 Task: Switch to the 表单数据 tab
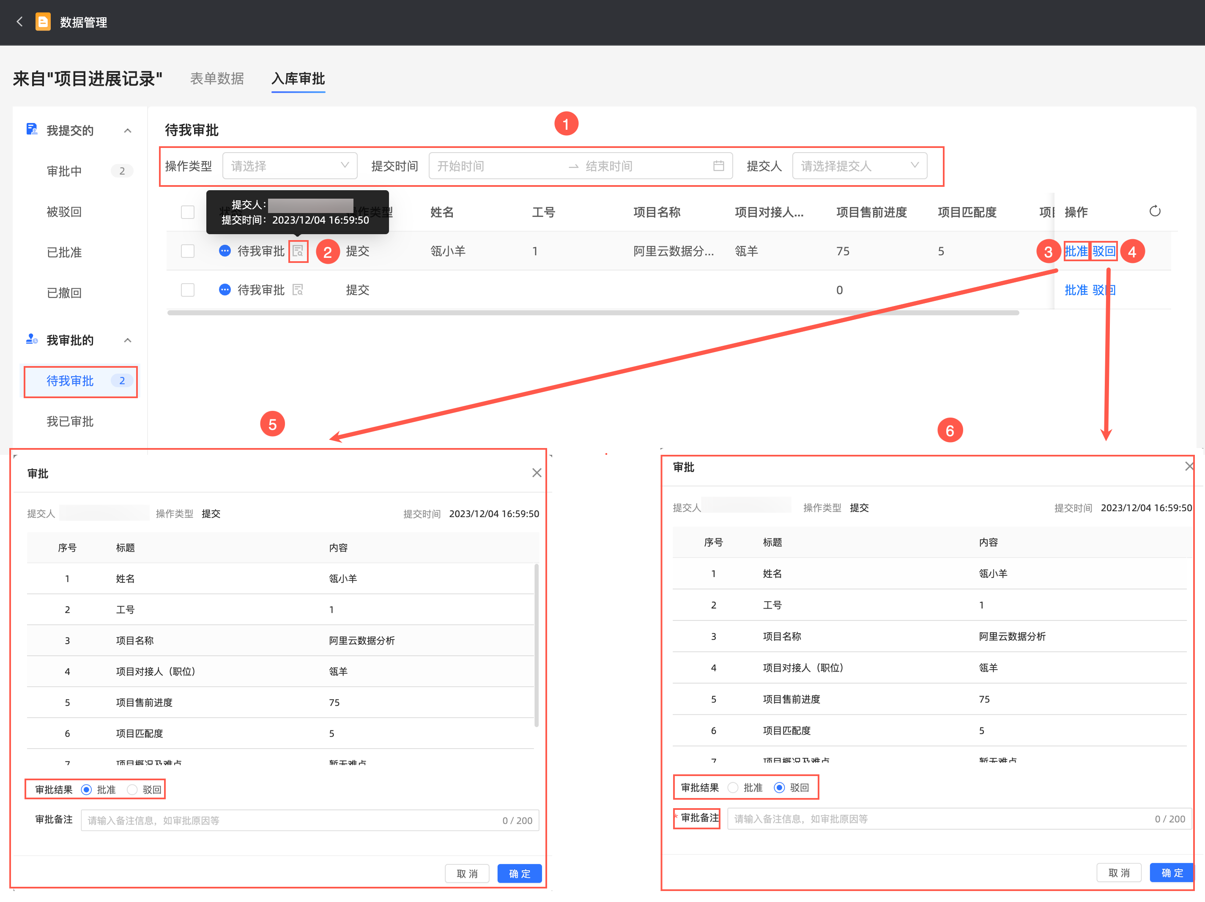point(217,79)
